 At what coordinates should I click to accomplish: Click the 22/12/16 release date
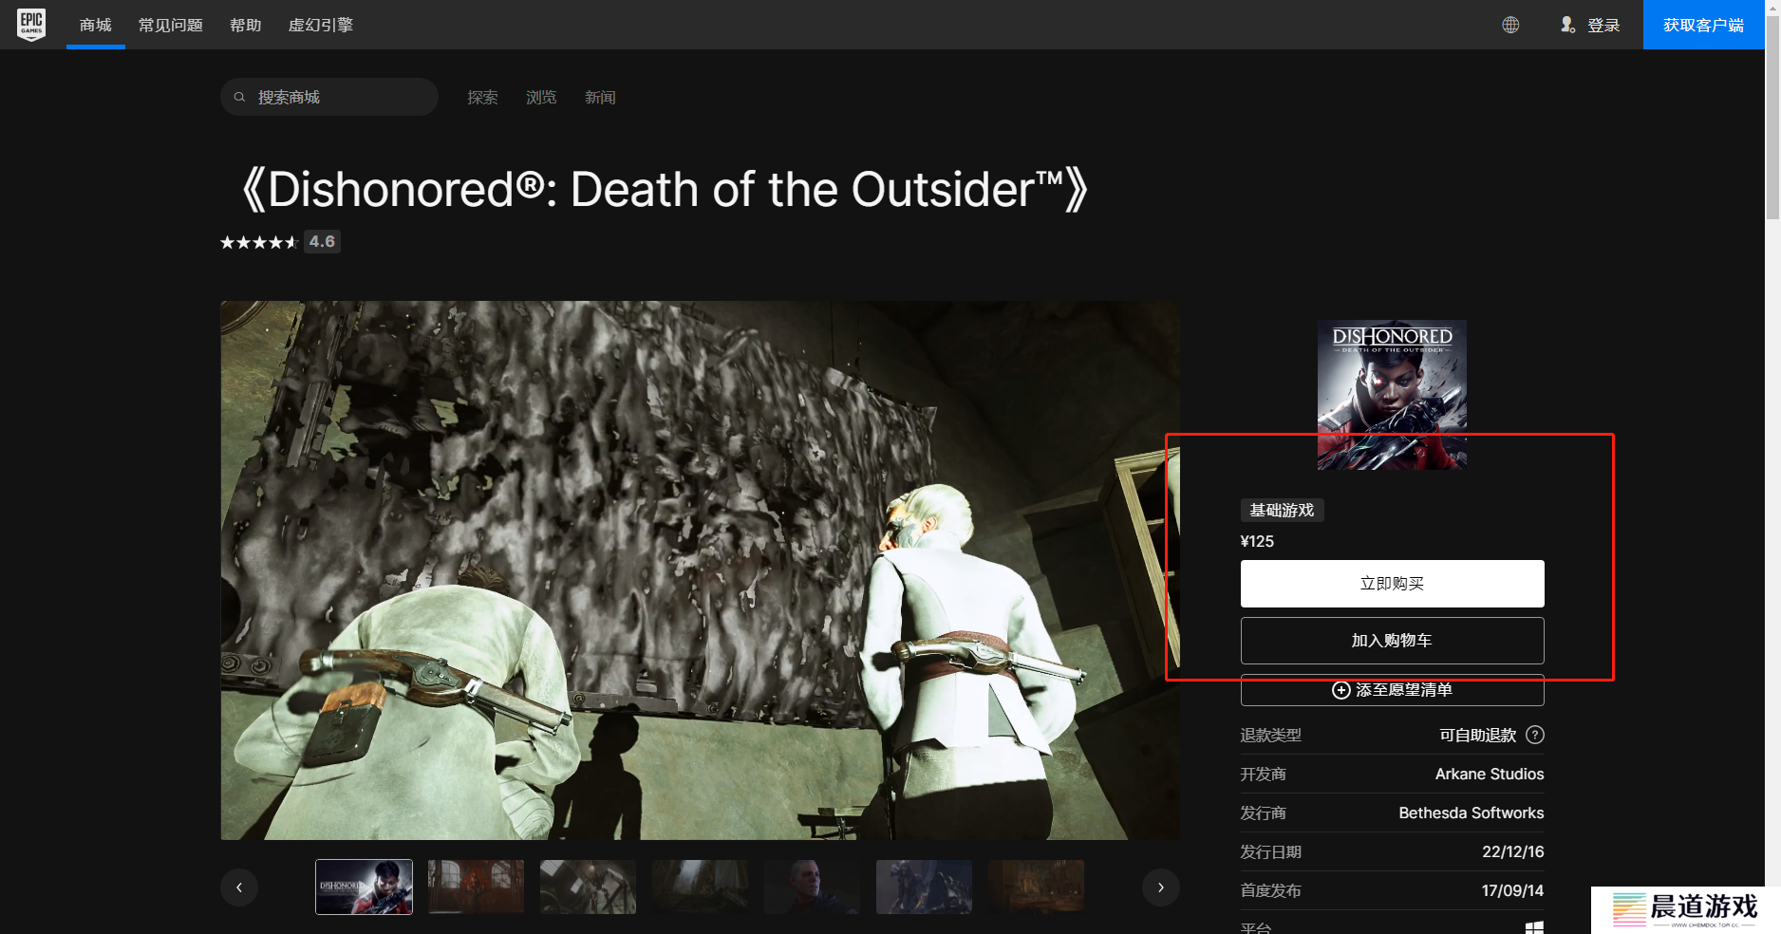[1512, 851]
